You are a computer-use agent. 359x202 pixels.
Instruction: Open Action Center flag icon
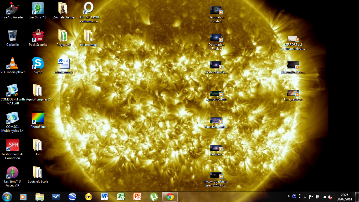[311, 197]
